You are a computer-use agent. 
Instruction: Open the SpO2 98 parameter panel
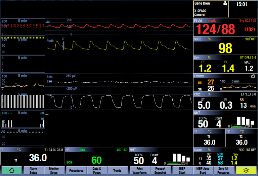coord(225,46)
